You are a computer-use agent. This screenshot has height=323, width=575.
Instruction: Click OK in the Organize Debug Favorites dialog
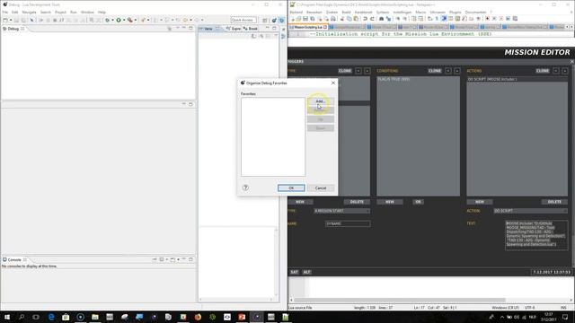291,188
